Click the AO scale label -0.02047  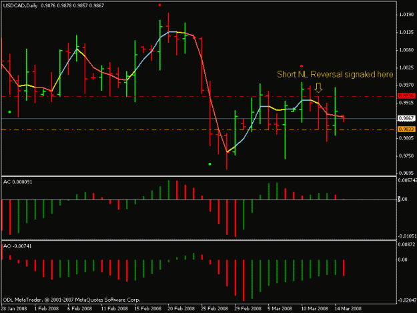(x=407, y=300)
